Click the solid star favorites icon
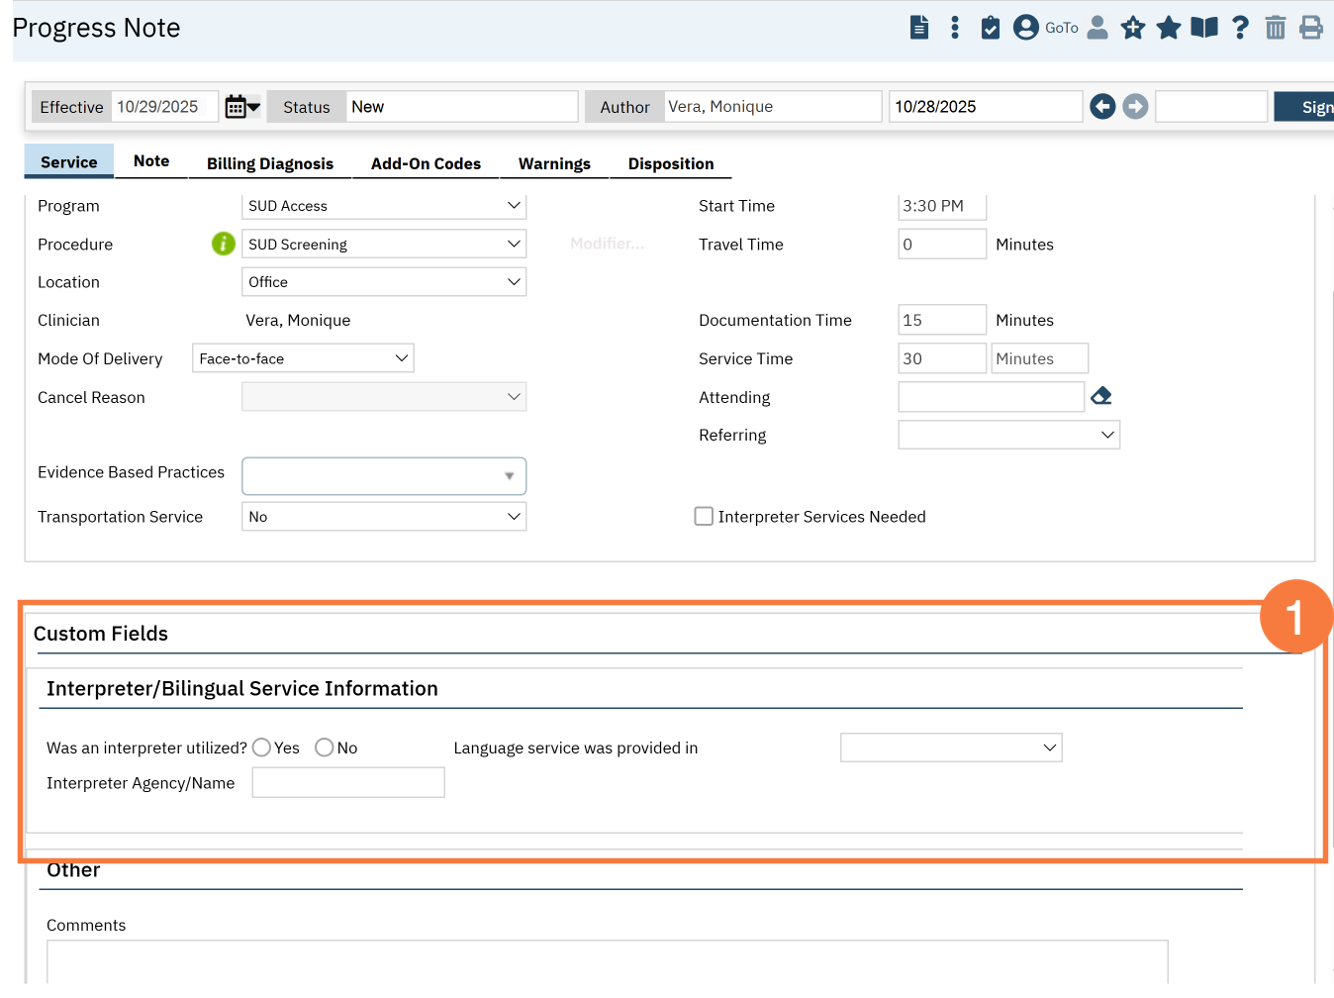 click(x=1169, y=28)
